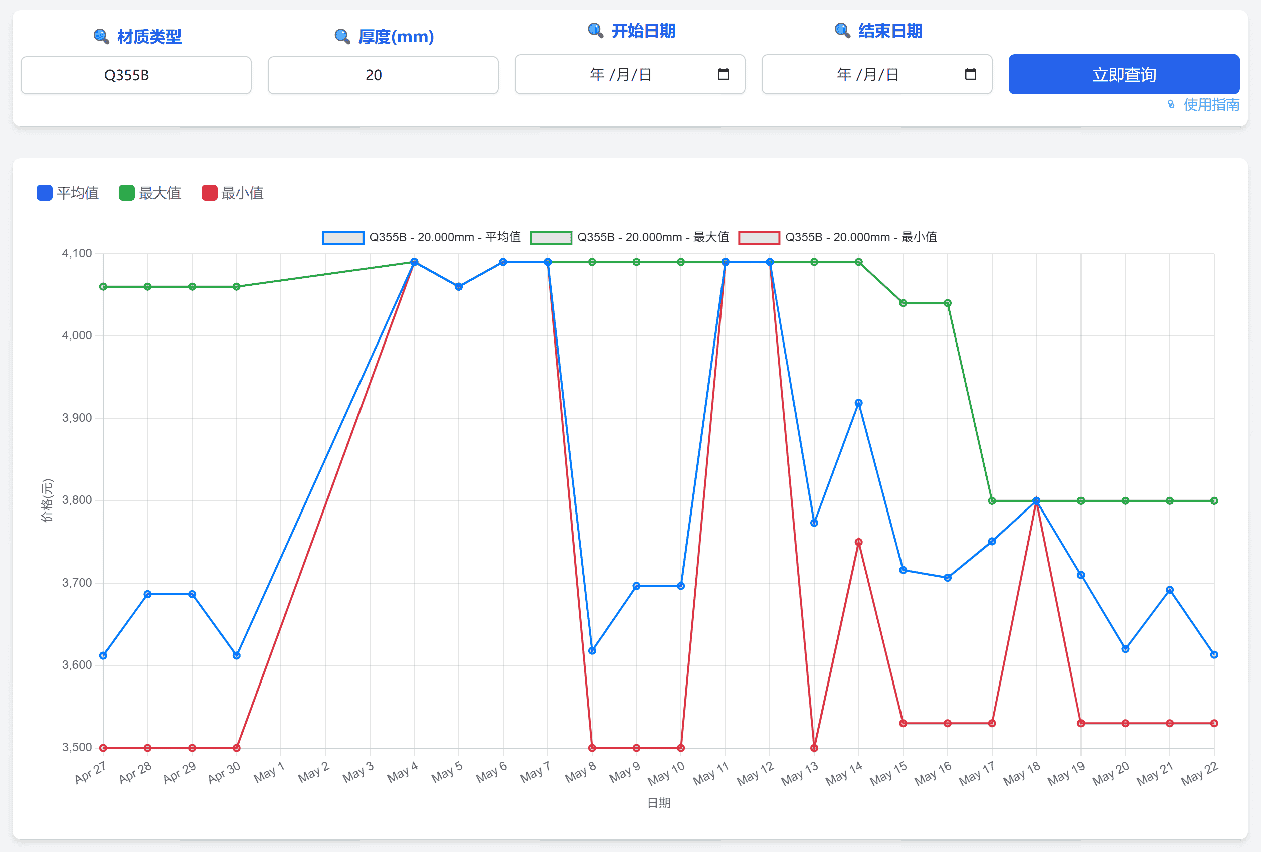The image size is (1261, 852).
Task: Open the calendar picker in 结束日期 field
Action: (x=971, y=74)
